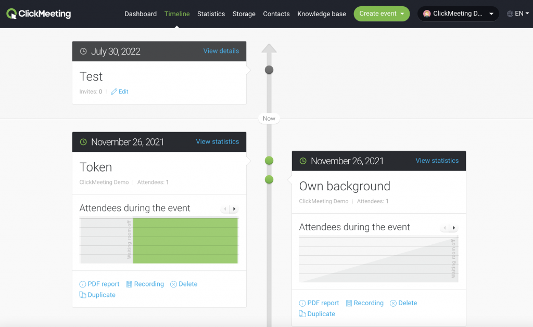Click the Recording film icon on Token card
This screenshot has width=533, height=327.
pyautogui.click(x=129, y=284)
